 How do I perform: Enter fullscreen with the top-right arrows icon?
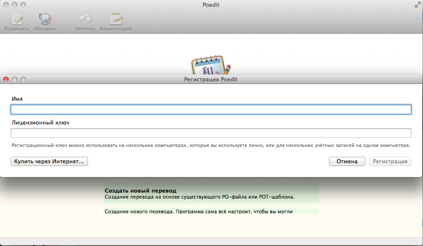pos(417,5)
